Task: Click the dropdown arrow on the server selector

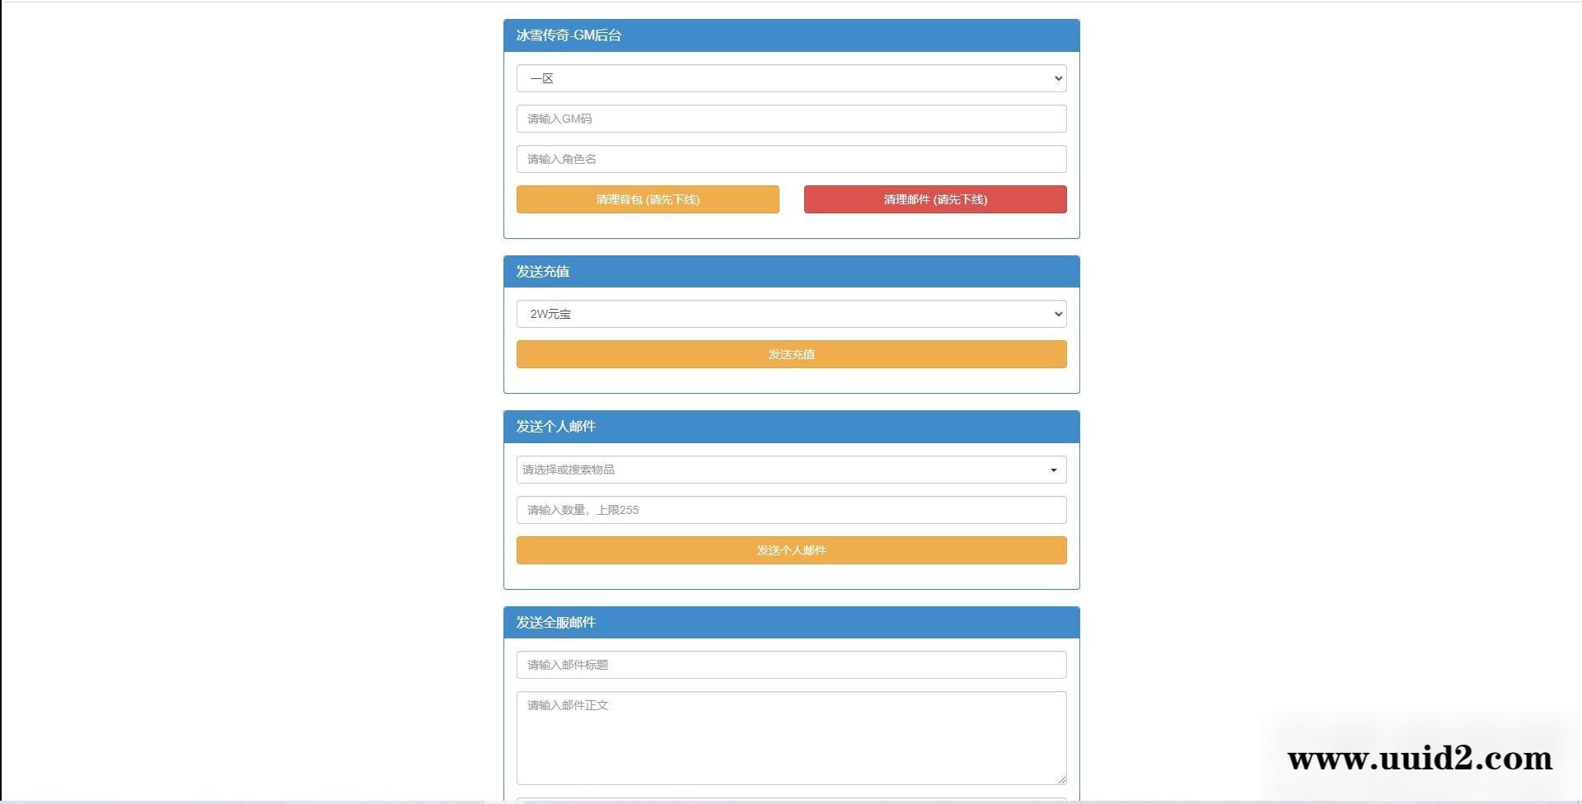Action: point(1057,77)
